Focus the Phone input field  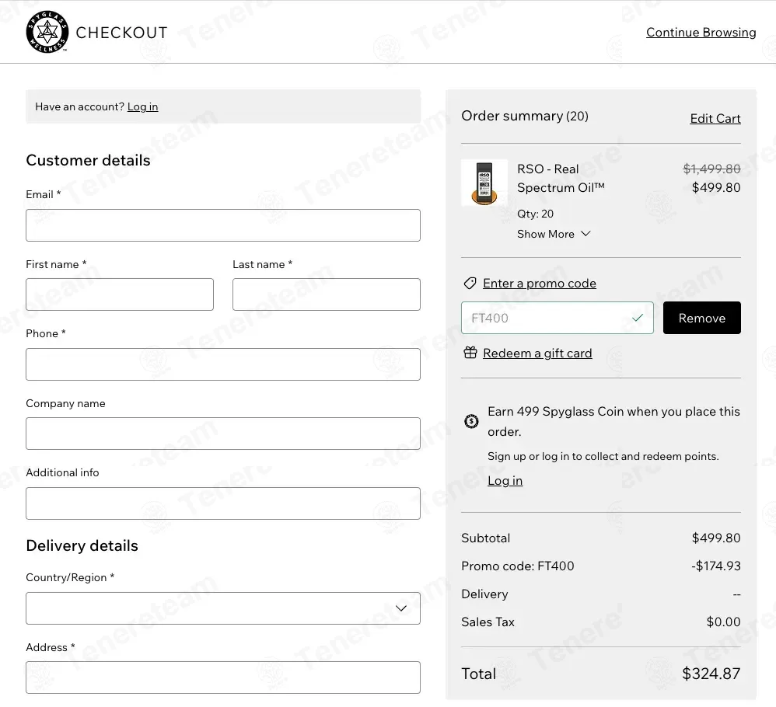(x=222, y=364)
